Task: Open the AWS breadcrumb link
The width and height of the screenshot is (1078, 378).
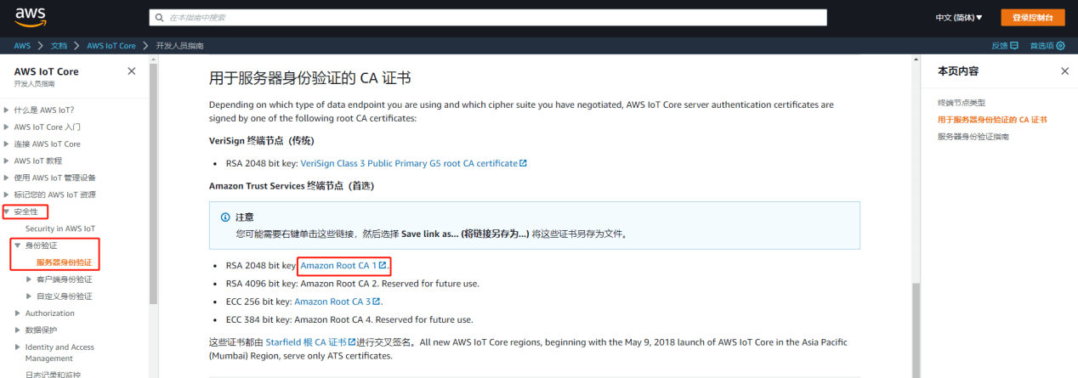Action: 22,45
